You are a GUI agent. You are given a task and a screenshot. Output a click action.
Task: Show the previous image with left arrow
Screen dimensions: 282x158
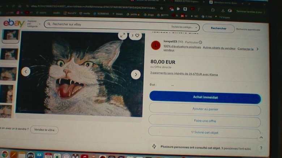[x=26, y=72]
